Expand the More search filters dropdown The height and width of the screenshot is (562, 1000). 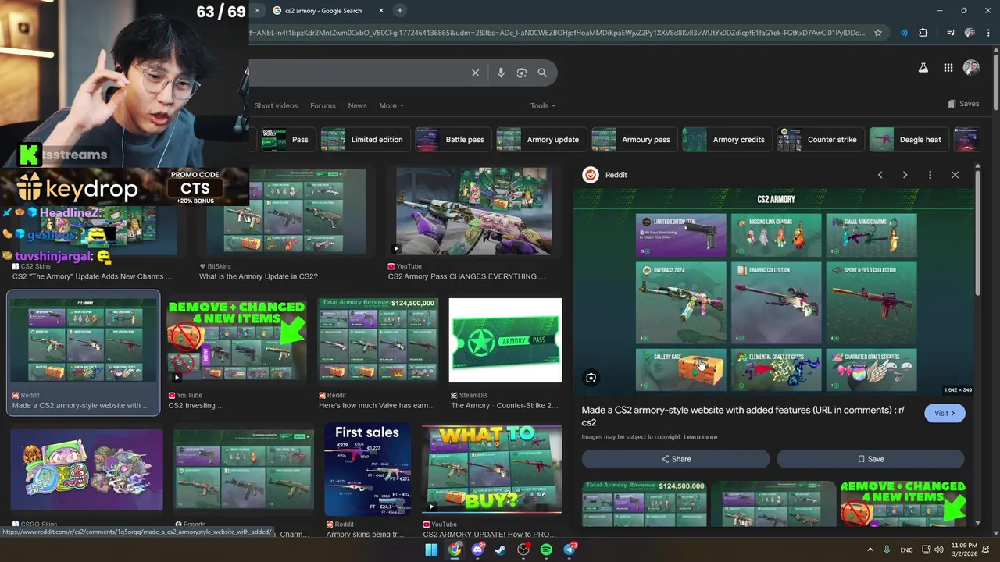391,105
